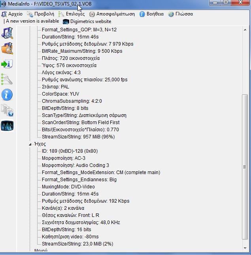
Task: Click the blue info circle sidebar icon
Action: [7, 95]
